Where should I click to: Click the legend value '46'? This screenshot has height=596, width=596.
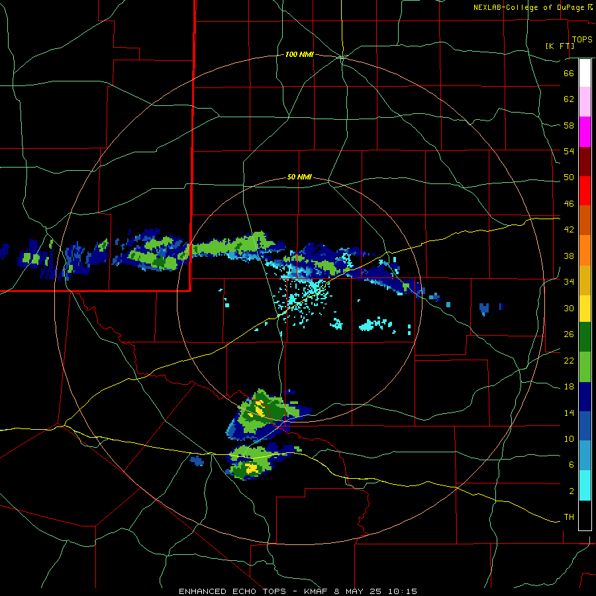point(569,204)
